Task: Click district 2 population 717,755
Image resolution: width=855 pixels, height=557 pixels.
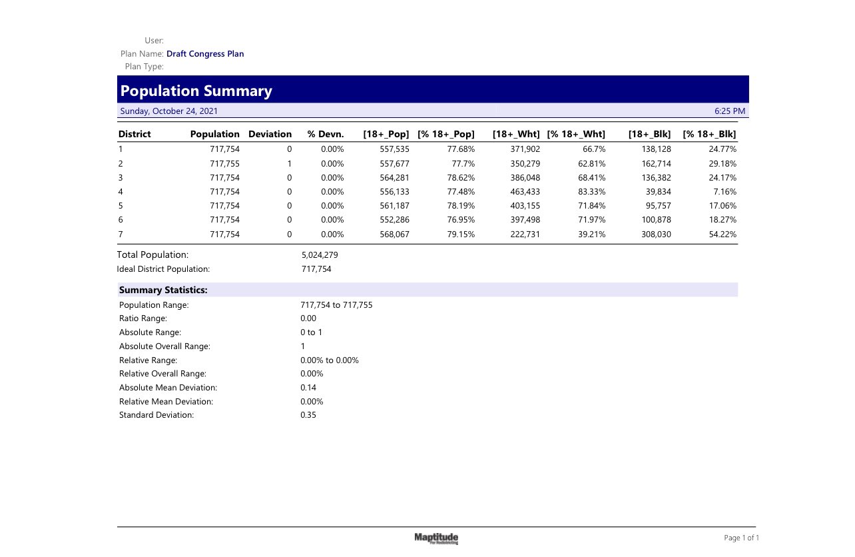Action: click(224, 163)
